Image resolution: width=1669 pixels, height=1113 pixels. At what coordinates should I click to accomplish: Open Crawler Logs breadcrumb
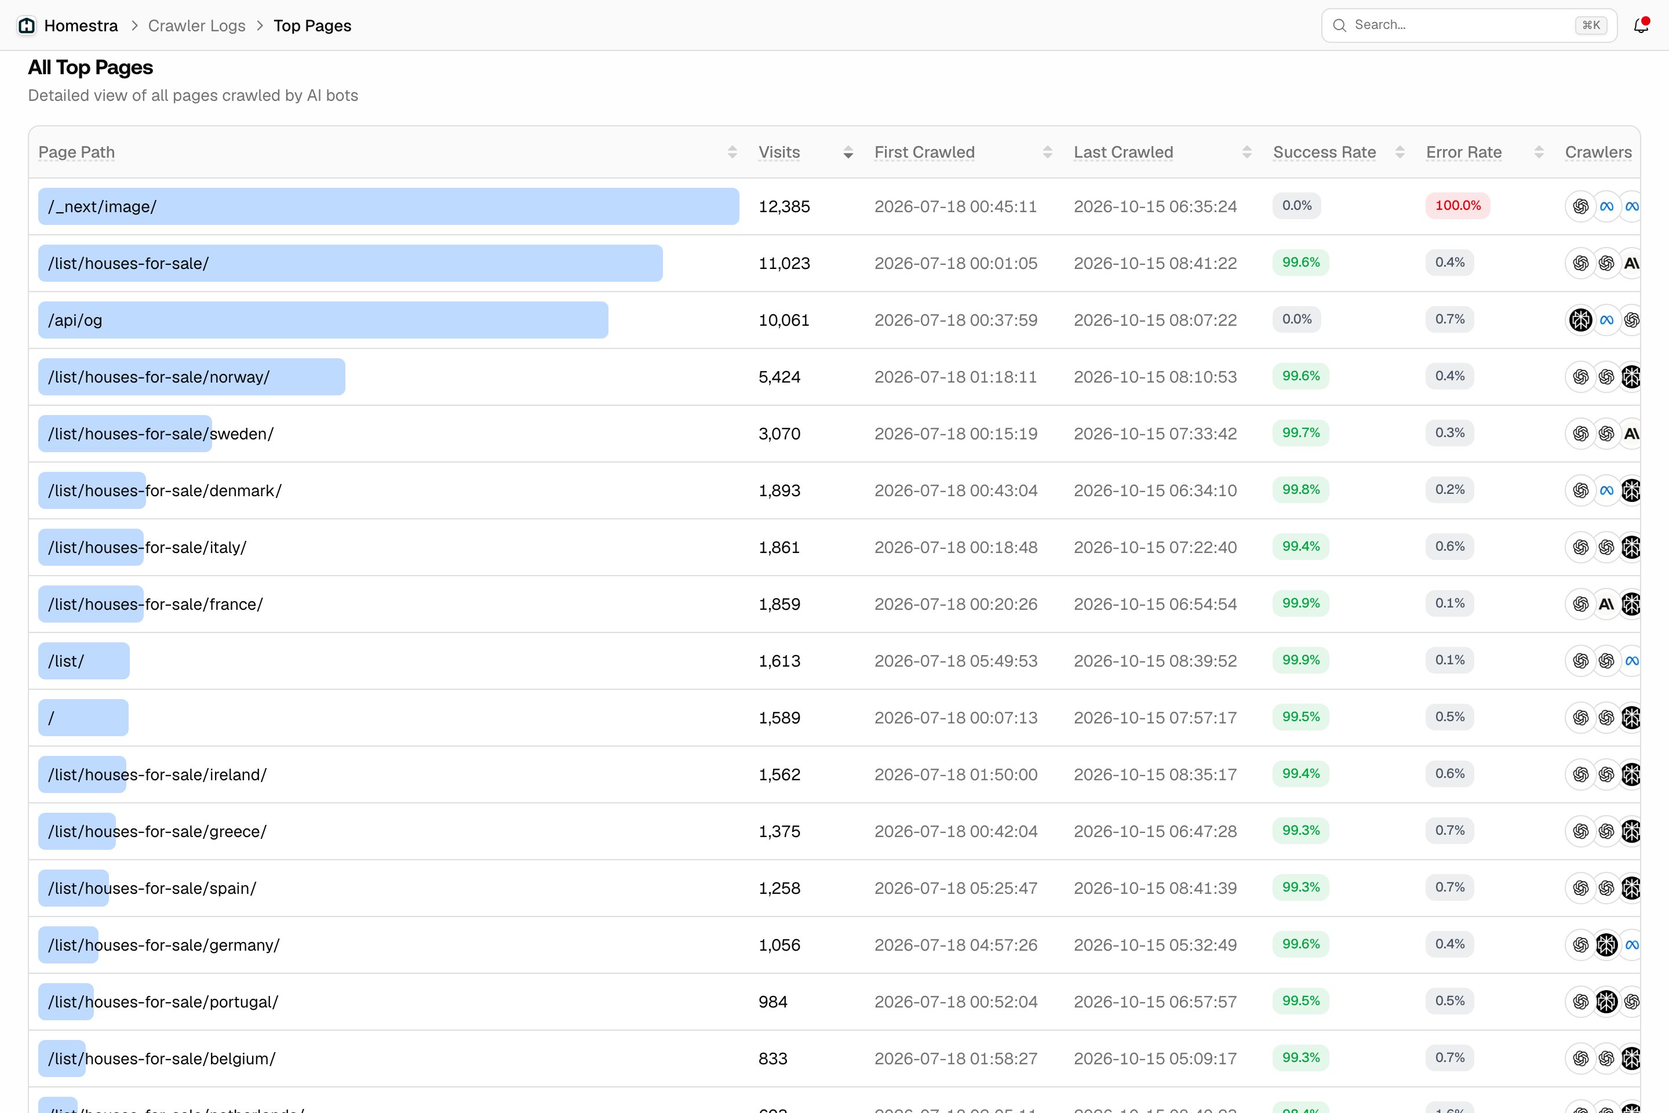pyautogui.click(x=196, y=26)
